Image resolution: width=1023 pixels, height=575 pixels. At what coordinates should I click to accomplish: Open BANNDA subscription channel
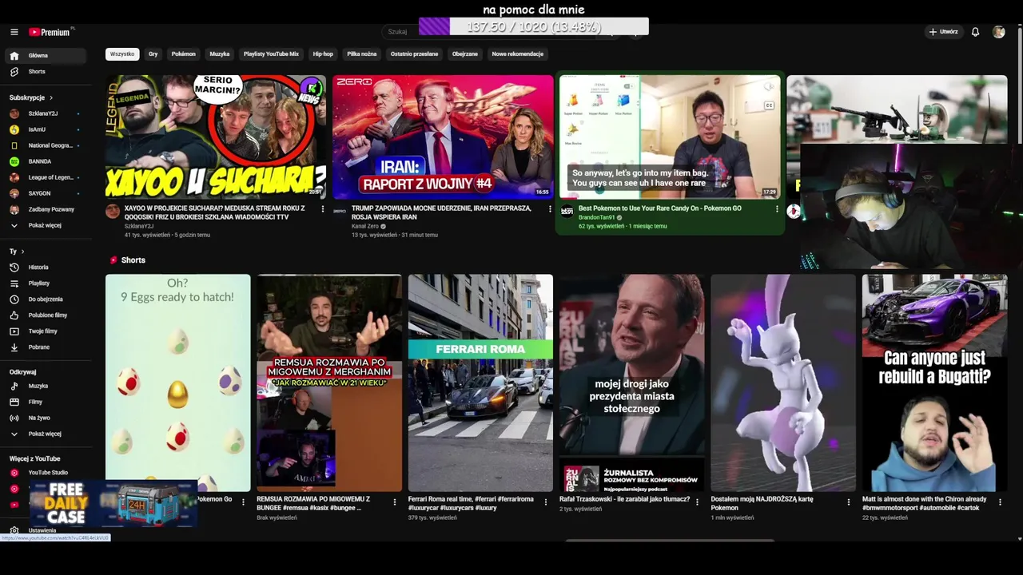(x=46, y=161)
